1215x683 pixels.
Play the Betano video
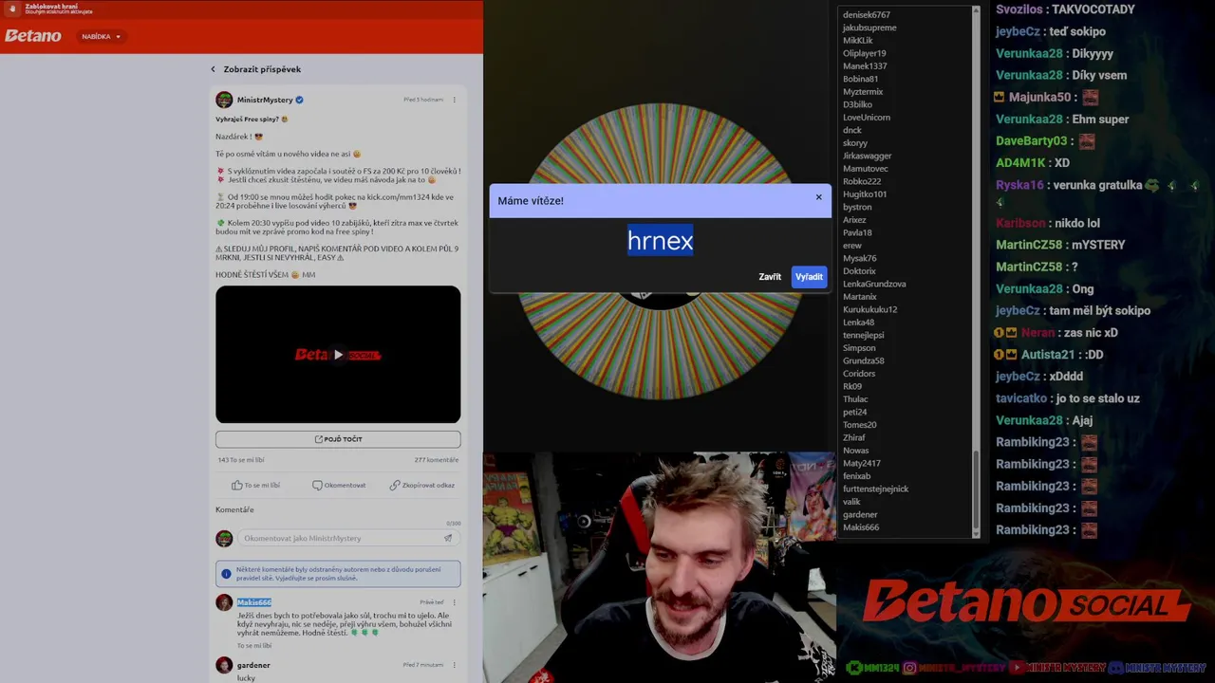[338, 355]
